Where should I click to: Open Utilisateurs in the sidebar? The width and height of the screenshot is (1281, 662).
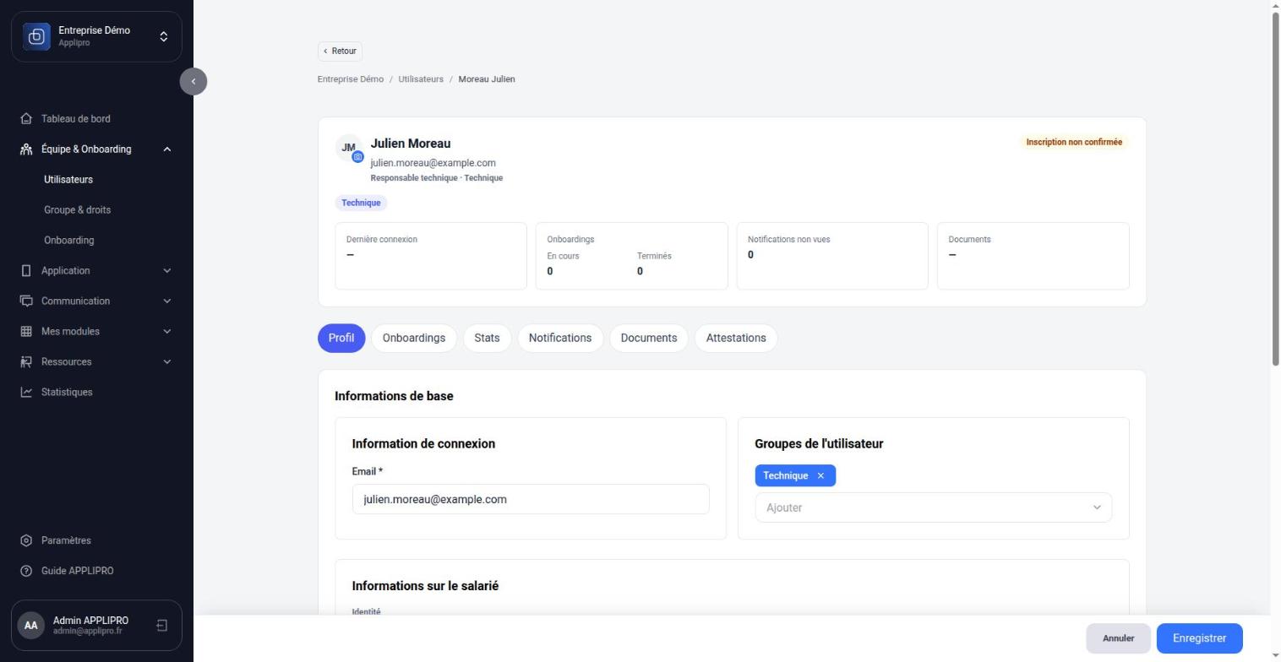pos(68,180)
